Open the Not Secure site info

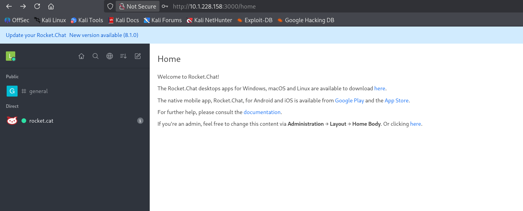[137, 6]
